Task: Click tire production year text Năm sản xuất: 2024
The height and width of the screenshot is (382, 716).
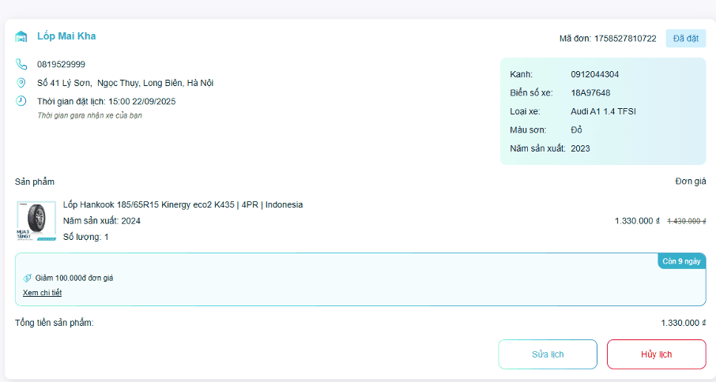Action: pyautogui.click(x=102, y=221)
